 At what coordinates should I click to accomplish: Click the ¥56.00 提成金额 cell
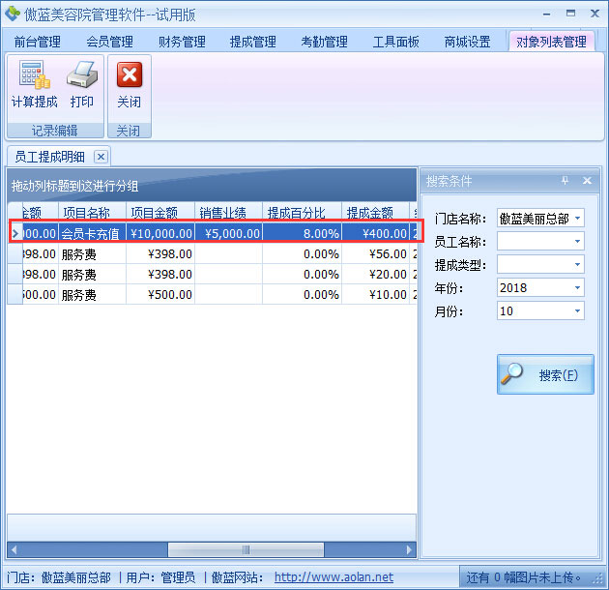[x=376, y=253]
